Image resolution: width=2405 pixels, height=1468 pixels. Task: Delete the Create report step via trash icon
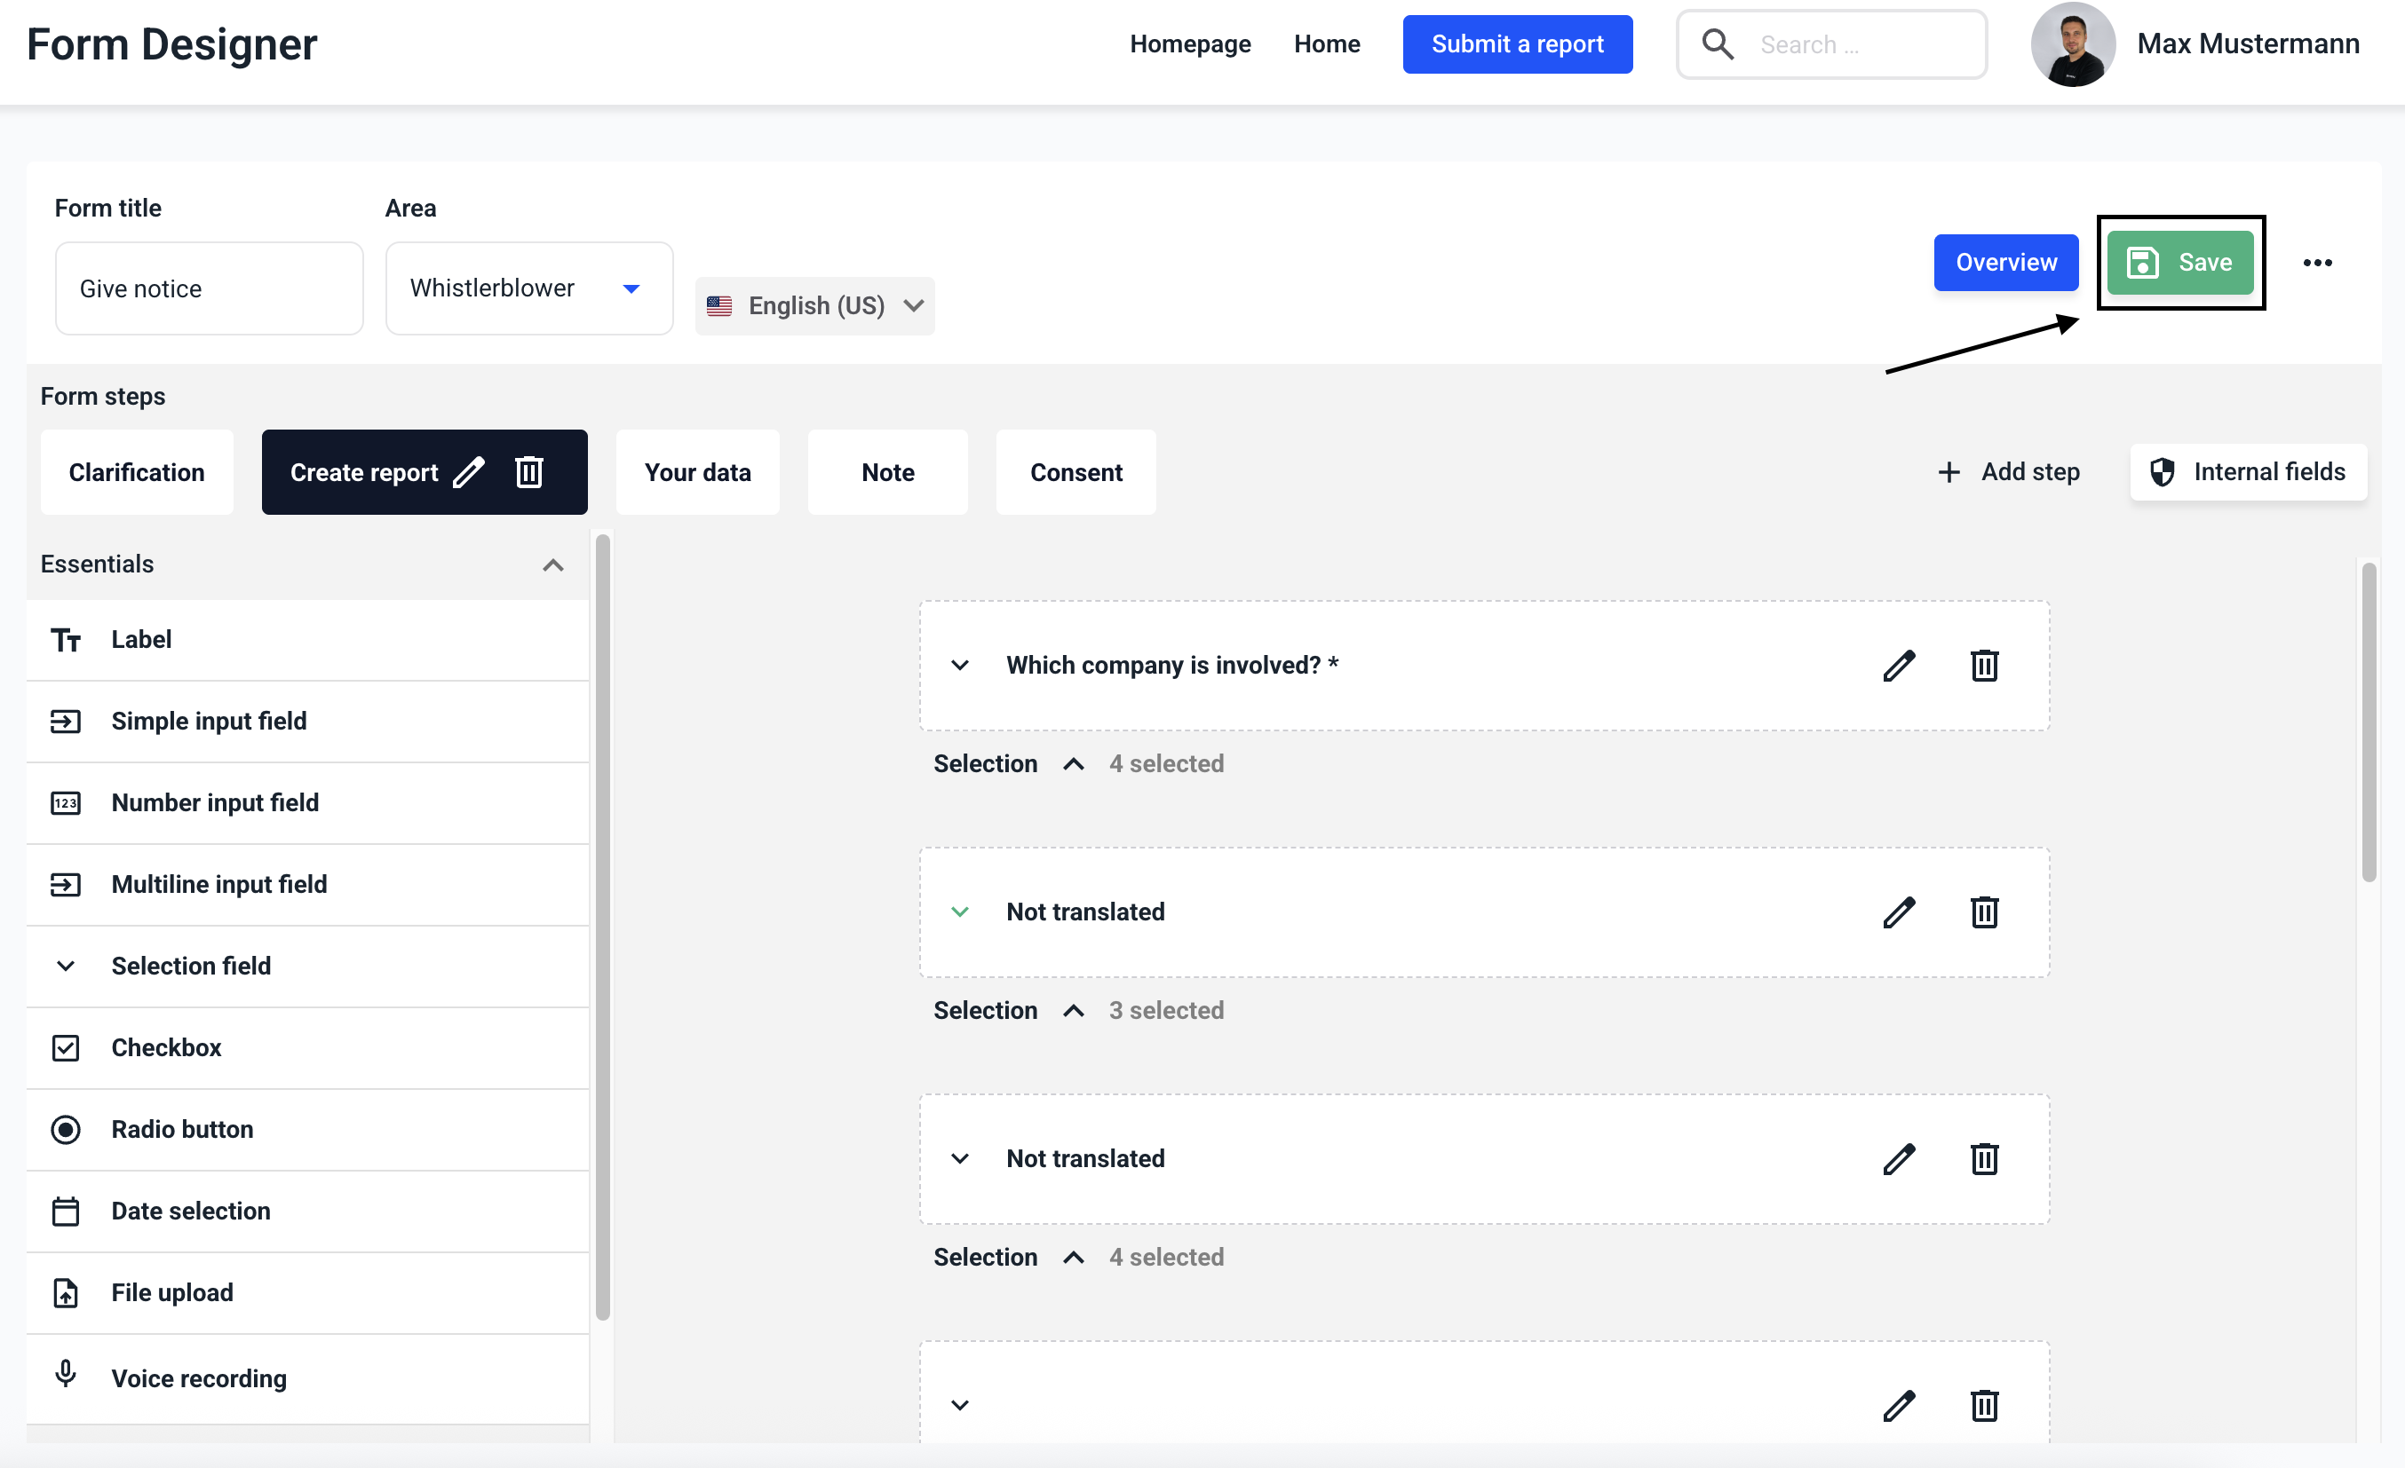click(x=529, y=472)
